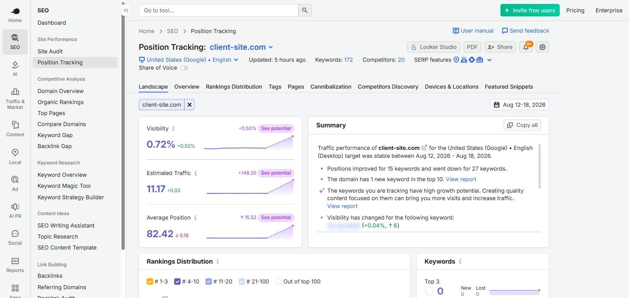Click the Keywords count 172
This screenshot has height=298, width=629.
pyautogui.click(x=349, y=60)
